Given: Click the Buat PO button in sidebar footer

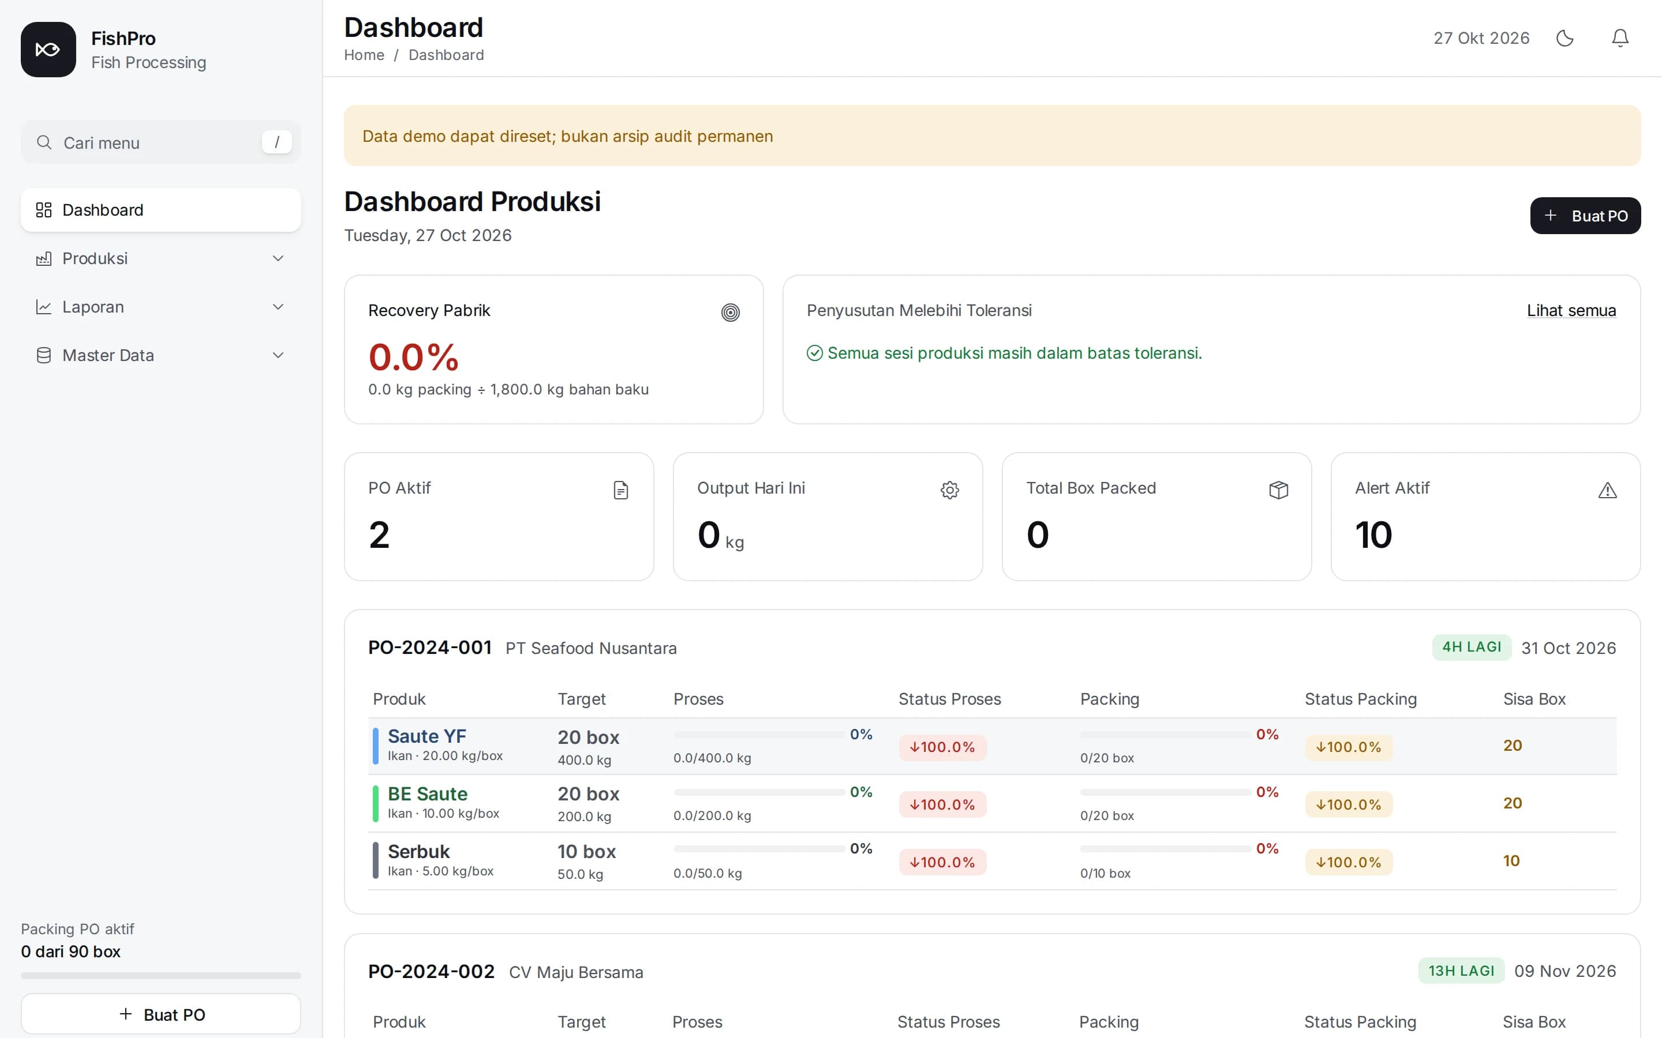Looking at the screenshot, I should pos(160,1014).
